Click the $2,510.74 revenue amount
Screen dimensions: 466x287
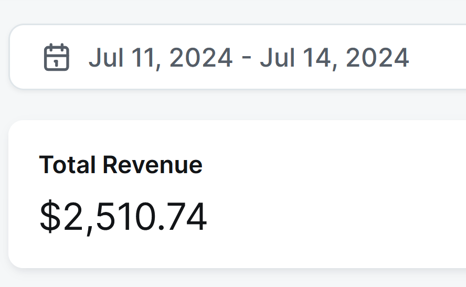(x=123, y=217)
